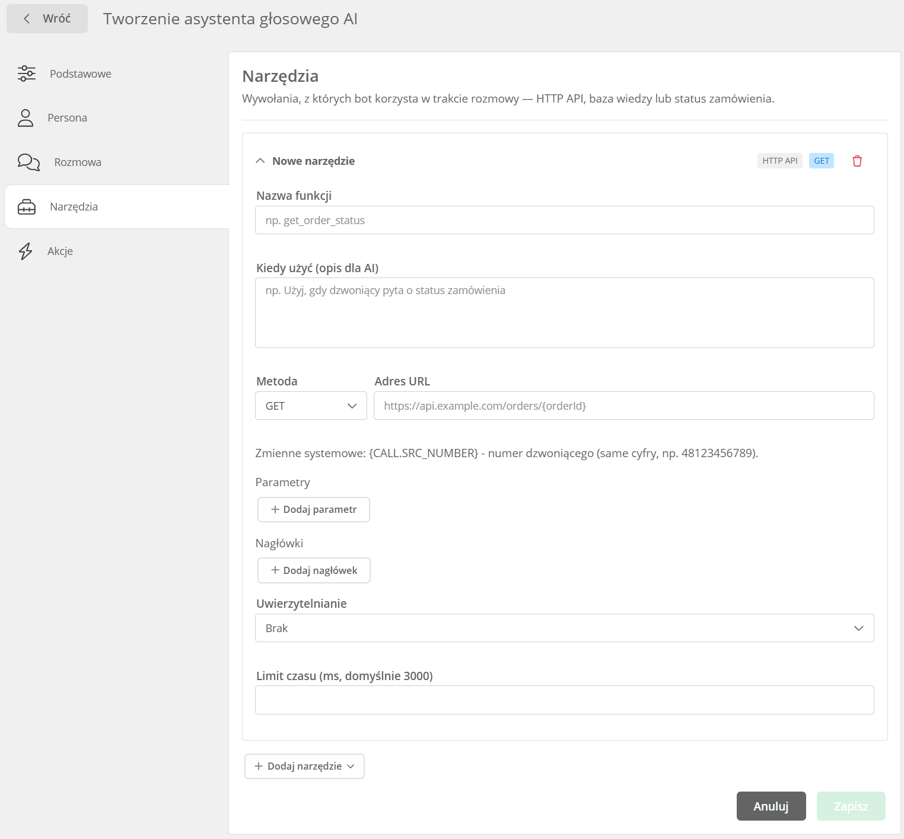Click the Wróć back button
This screenshot has width=904, height=839.
pyautogui.click(x=47, y=18)
